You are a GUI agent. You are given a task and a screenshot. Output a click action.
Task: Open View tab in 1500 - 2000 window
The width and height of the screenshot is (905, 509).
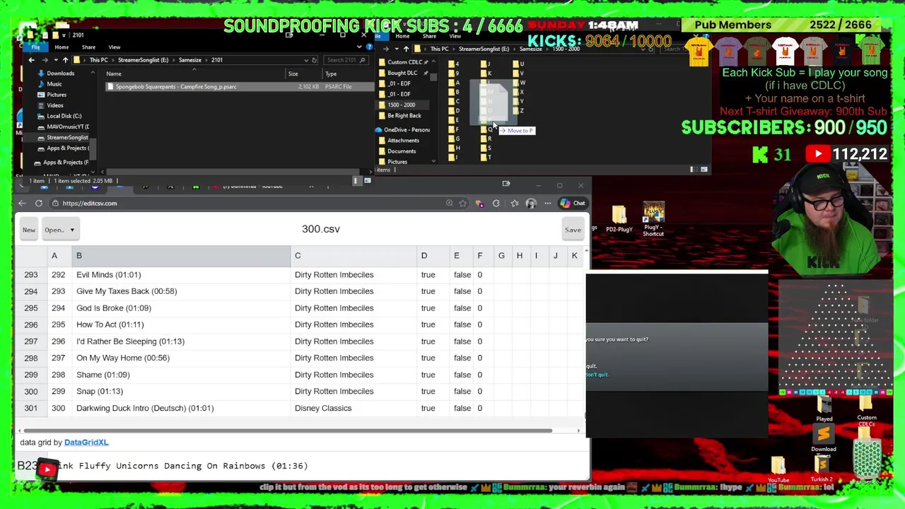coord(455,36)
